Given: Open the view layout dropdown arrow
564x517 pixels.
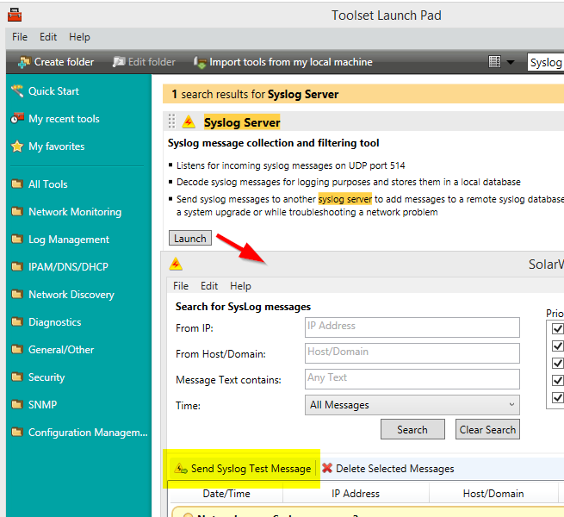Looking at the screenshot, I should click(510, 62).
